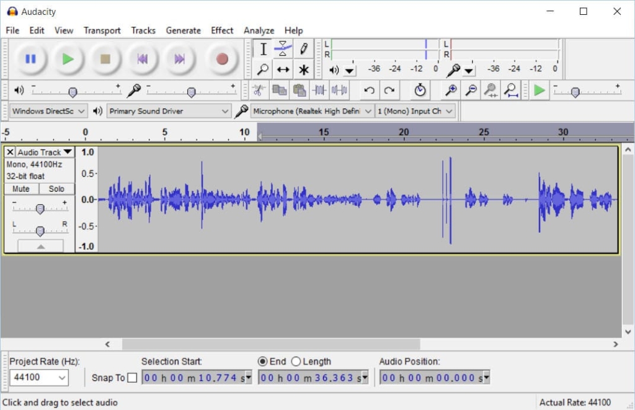Select the Length radio button
The width and height of the screenshot is (635, 410).
296,362
